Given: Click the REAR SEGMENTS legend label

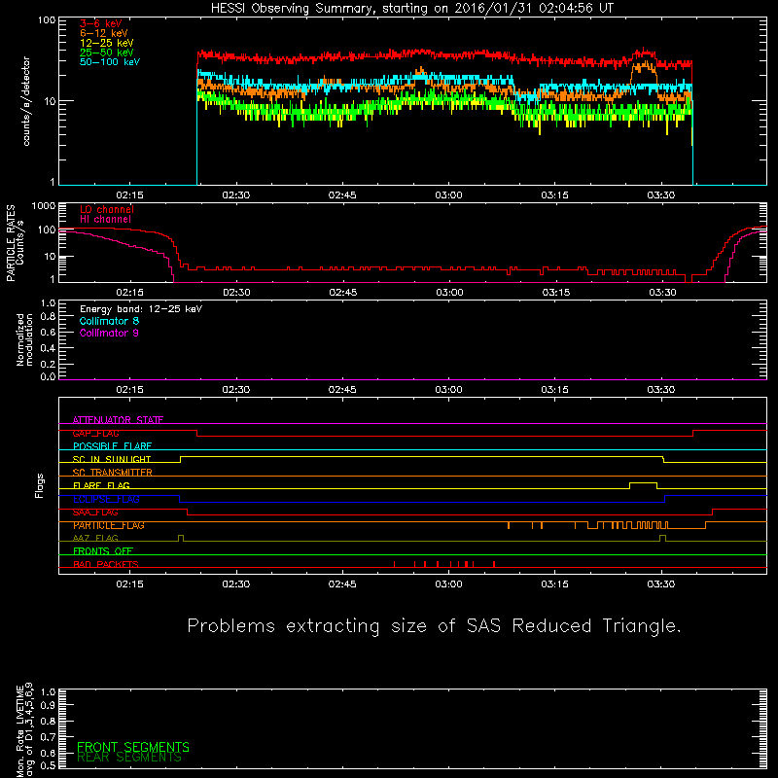Looking at the screenshot, I should [x=129, y=758].
